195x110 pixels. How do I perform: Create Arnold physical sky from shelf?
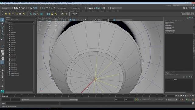[x=24, y=14]
